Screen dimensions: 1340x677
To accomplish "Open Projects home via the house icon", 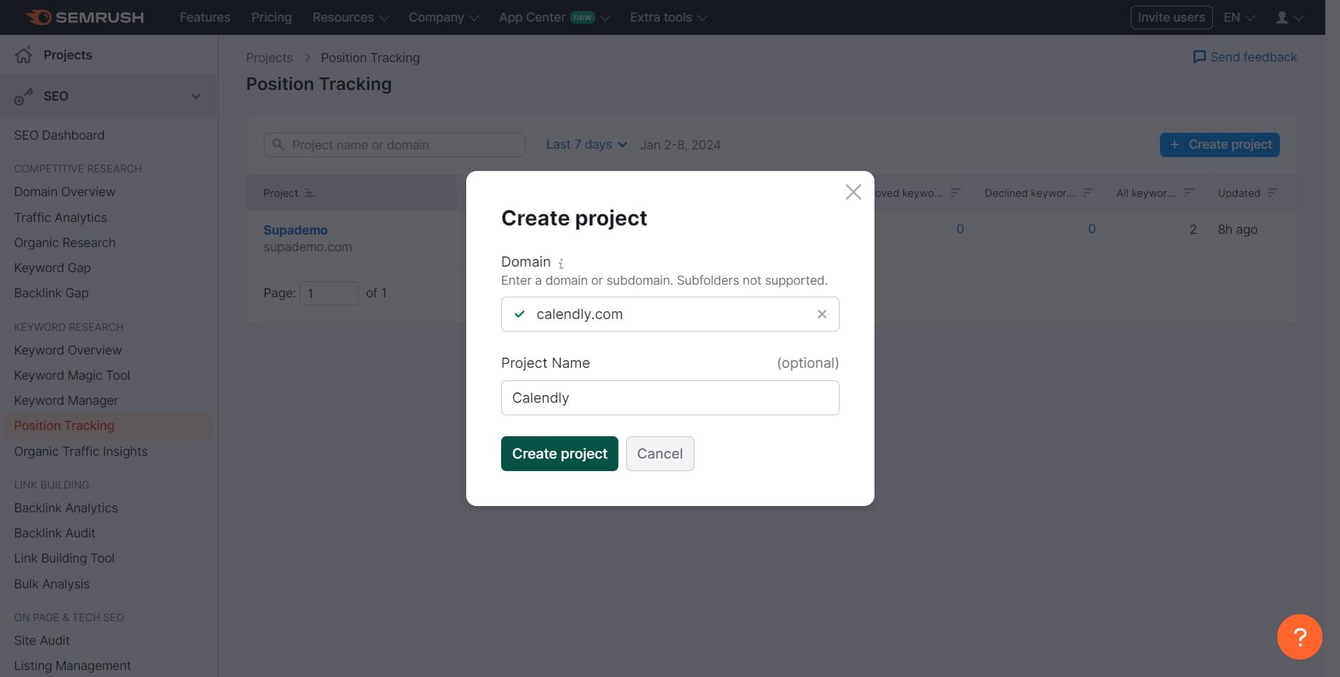I will coord(23,54).
